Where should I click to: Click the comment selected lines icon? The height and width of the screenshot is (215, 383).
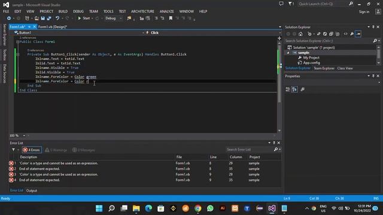click(156, 19)
